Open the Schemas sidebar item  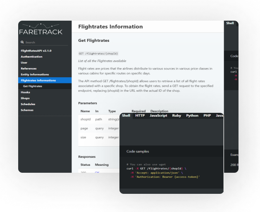tap(27, 110)
